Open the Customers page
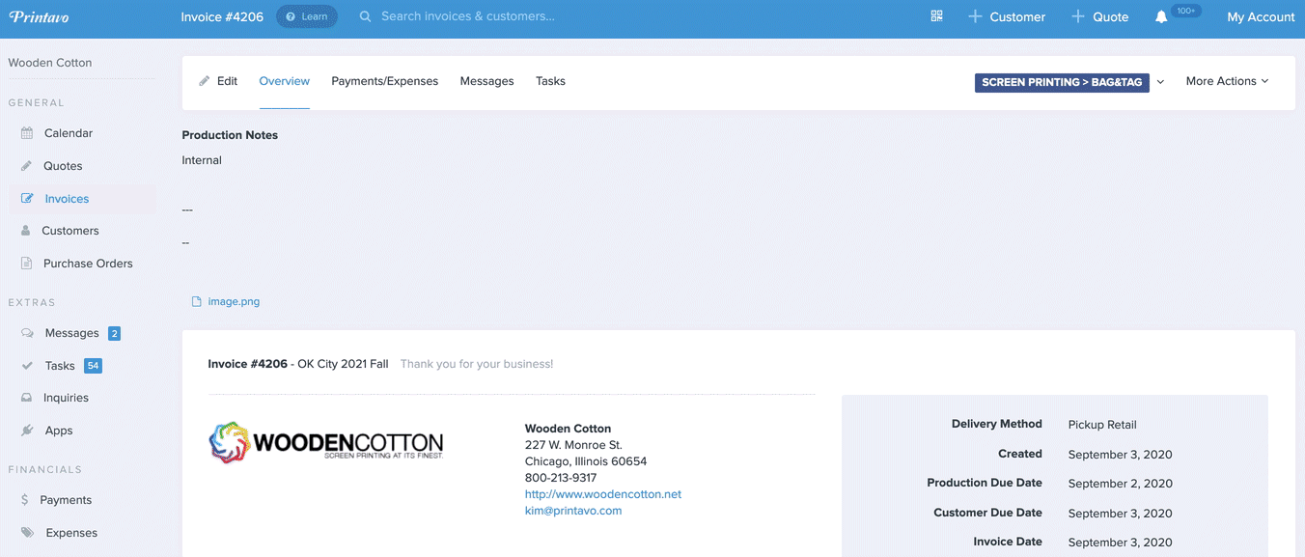Screen dimensions: 1305x557 70,231
